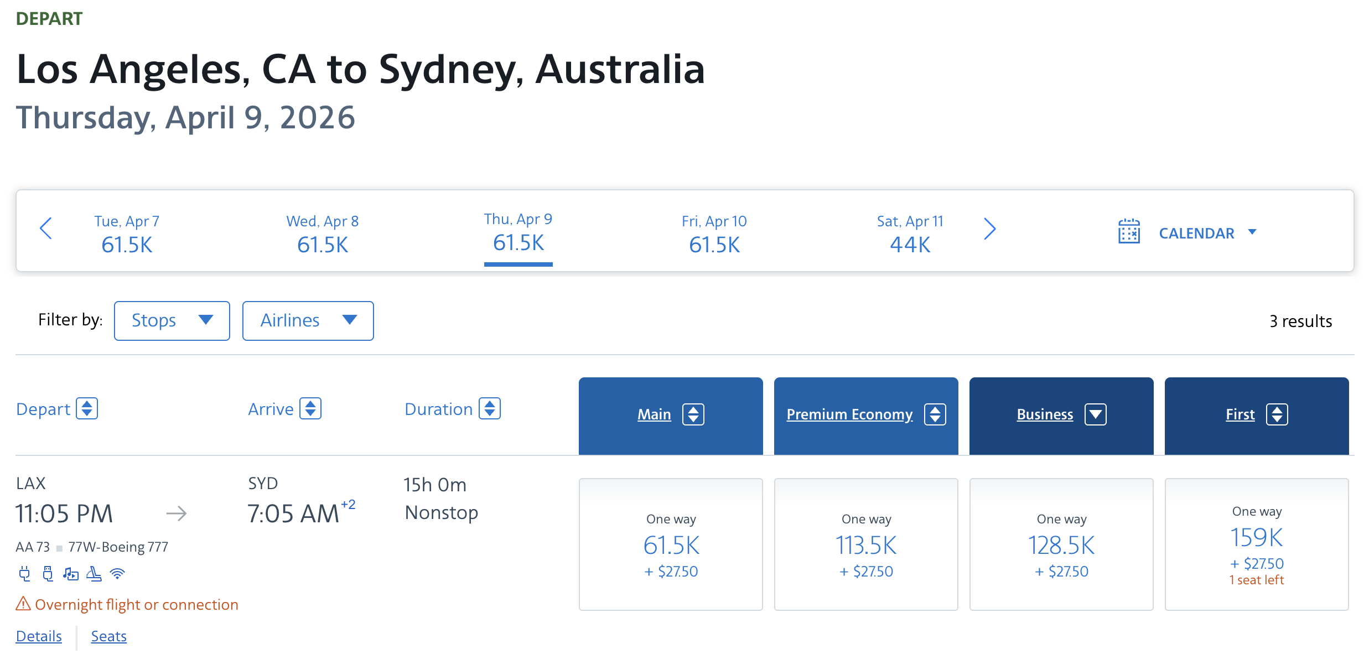Click the lie-flat seat amenity icon
The image size is (1369, 654).
point(94,574)
